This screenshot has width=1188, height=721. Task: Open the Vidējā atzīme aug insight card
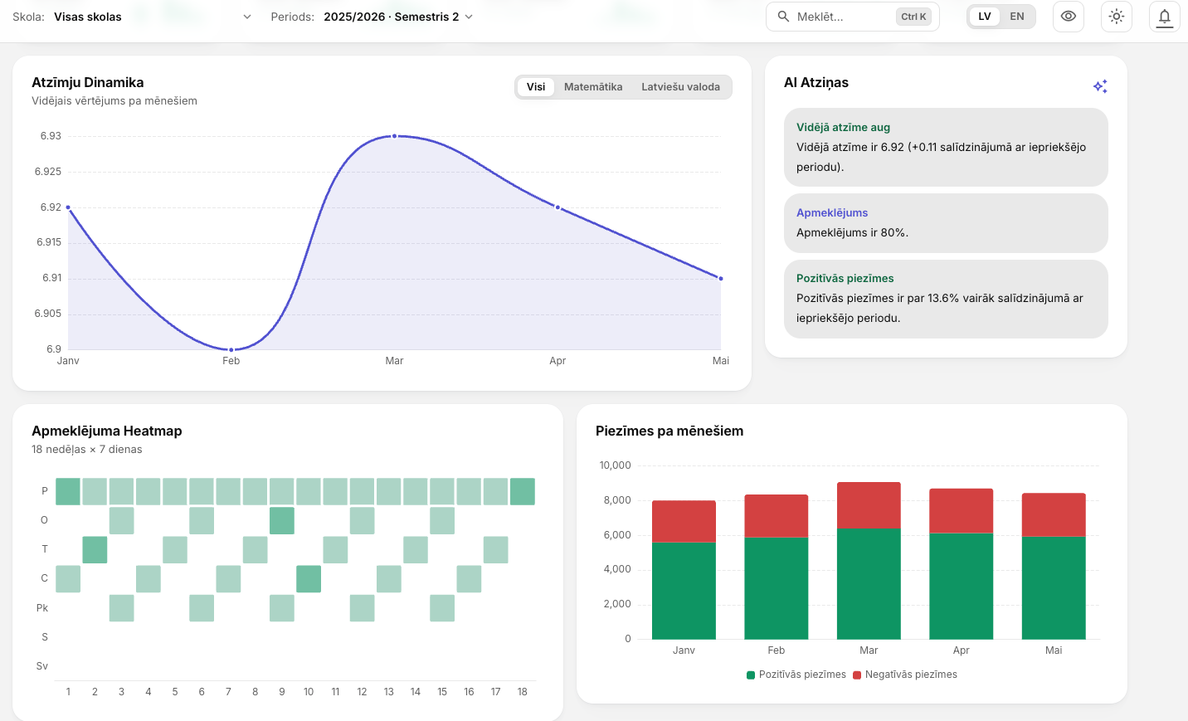tap(946, 147)
